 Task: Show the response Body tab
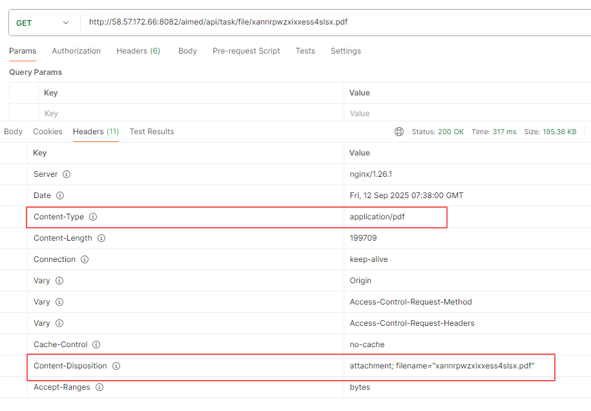[13, 132]
